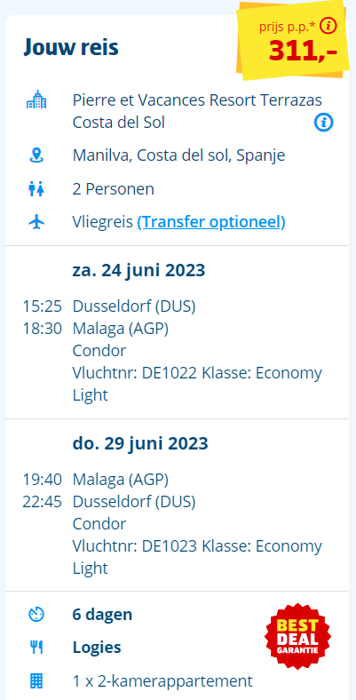Screen dimensions: 356x700
Task: Select the do. 29 juni 2023 date heading
Action: (x=140, y=444)
